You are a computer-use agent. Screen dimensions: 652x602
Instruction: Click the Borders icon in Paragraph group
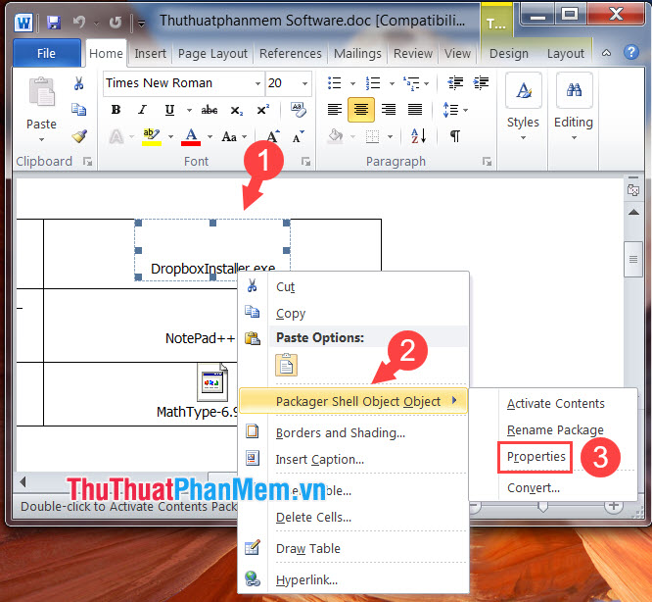372,136
